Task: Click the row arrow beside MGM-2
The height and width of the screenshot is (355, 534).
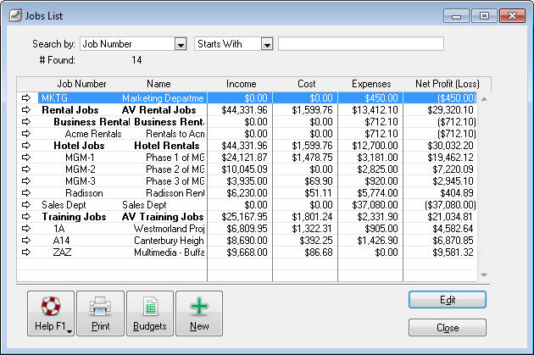Action: (26, 169)
